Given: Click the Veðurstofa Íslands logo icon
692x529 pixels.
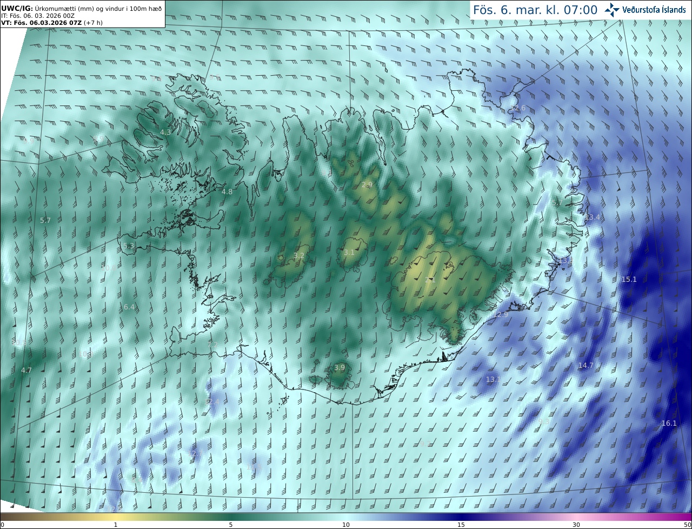Looking at the screenshot, I should pos(612,10).
